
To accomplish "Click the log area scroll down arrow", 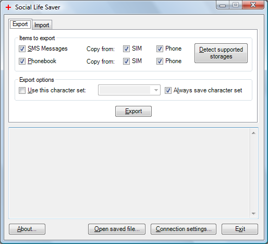I will tap(253, 213).
